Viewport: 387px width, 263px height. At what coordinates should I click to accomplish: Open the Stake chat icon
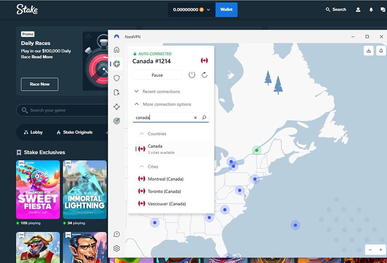click(383, 10)
